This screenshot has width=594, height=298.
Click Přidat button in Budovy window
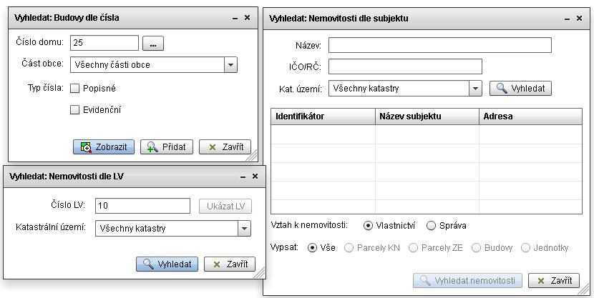point(167,147)
